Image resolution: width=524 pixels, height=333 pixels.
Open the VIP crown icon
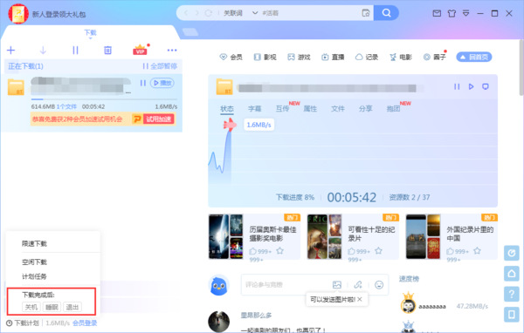point(140,50)
